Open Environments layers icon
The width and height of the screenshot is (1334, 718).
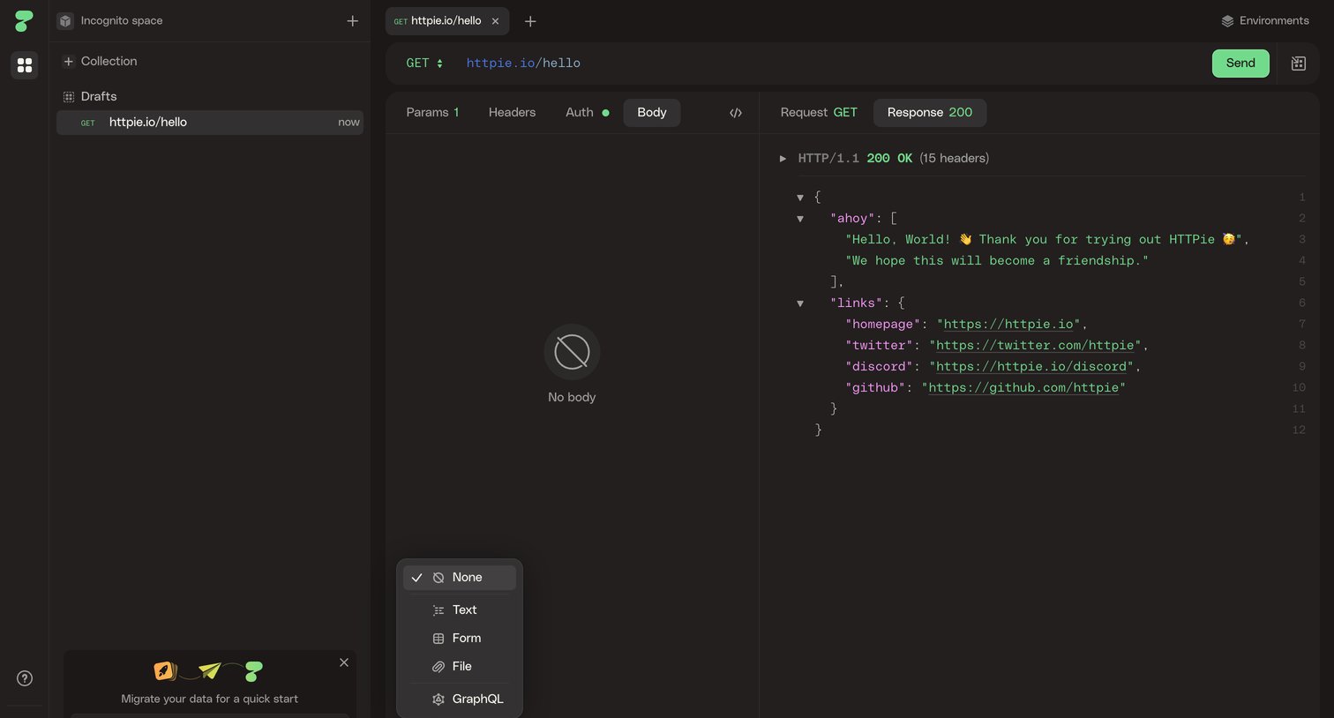tap(1227, 21)
